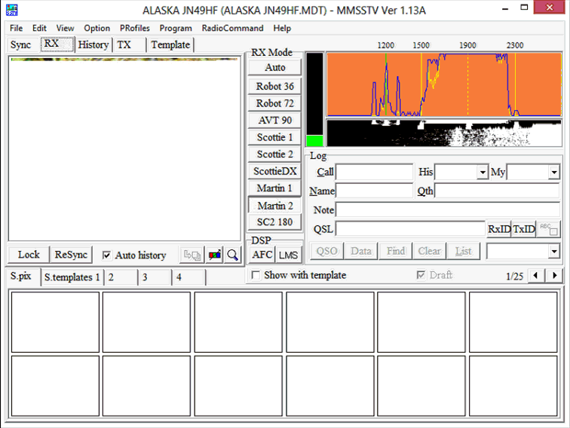Select Martin 1 RX mode
The image size is (570, 428).
[274, 188]
